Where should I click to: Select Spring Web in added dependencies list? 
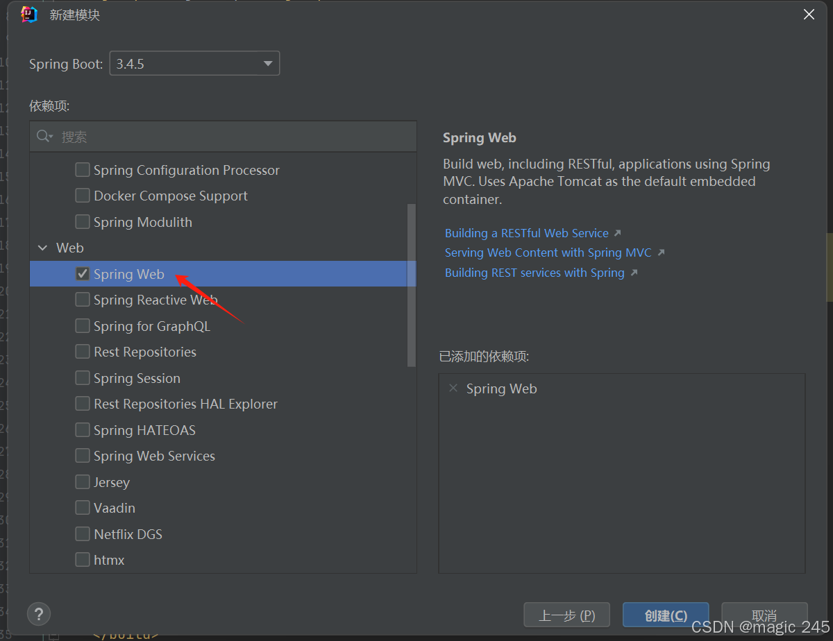coord(501,388)
